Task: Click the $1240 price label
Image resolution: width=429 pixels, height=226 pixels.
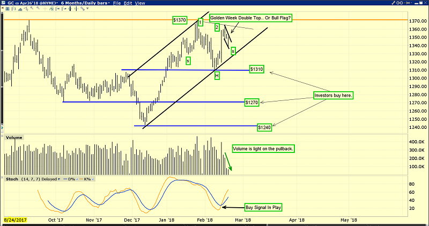Action: [264, 127]
